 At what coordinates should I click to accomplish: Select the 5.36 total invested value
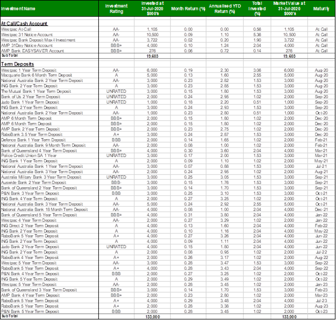click(257, 35)
